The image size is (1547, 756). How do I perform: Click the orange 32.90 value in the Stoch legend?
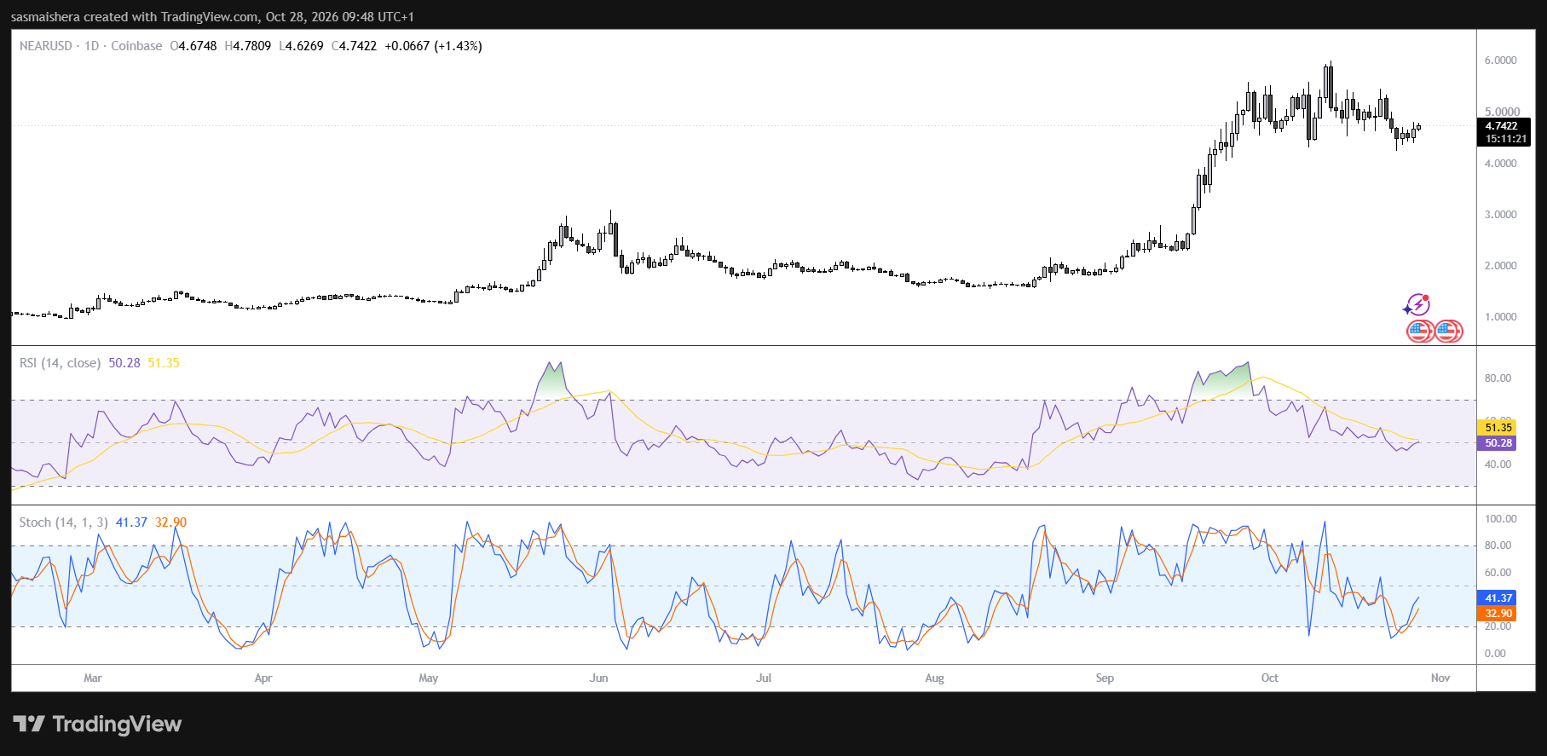point(170,522)
